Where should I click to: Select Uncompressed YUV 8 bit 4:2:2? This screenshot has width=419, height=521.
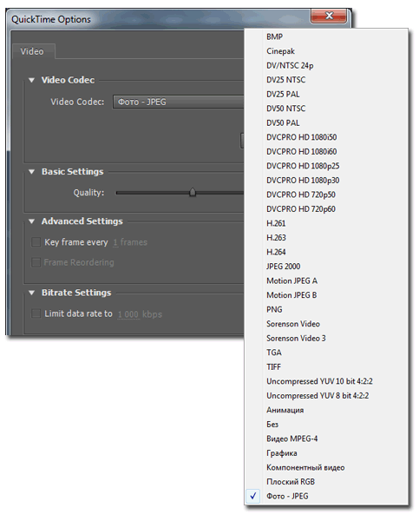click(326, 395)
